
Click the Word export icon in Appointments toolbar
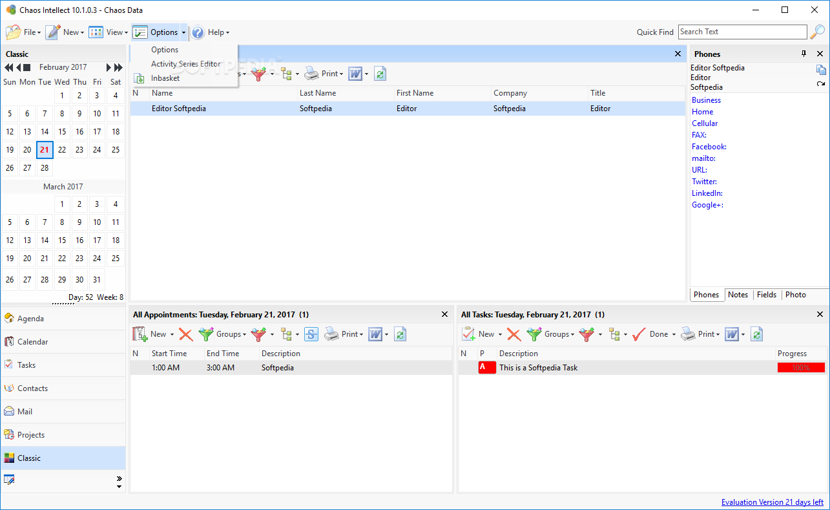coord(375,334)
